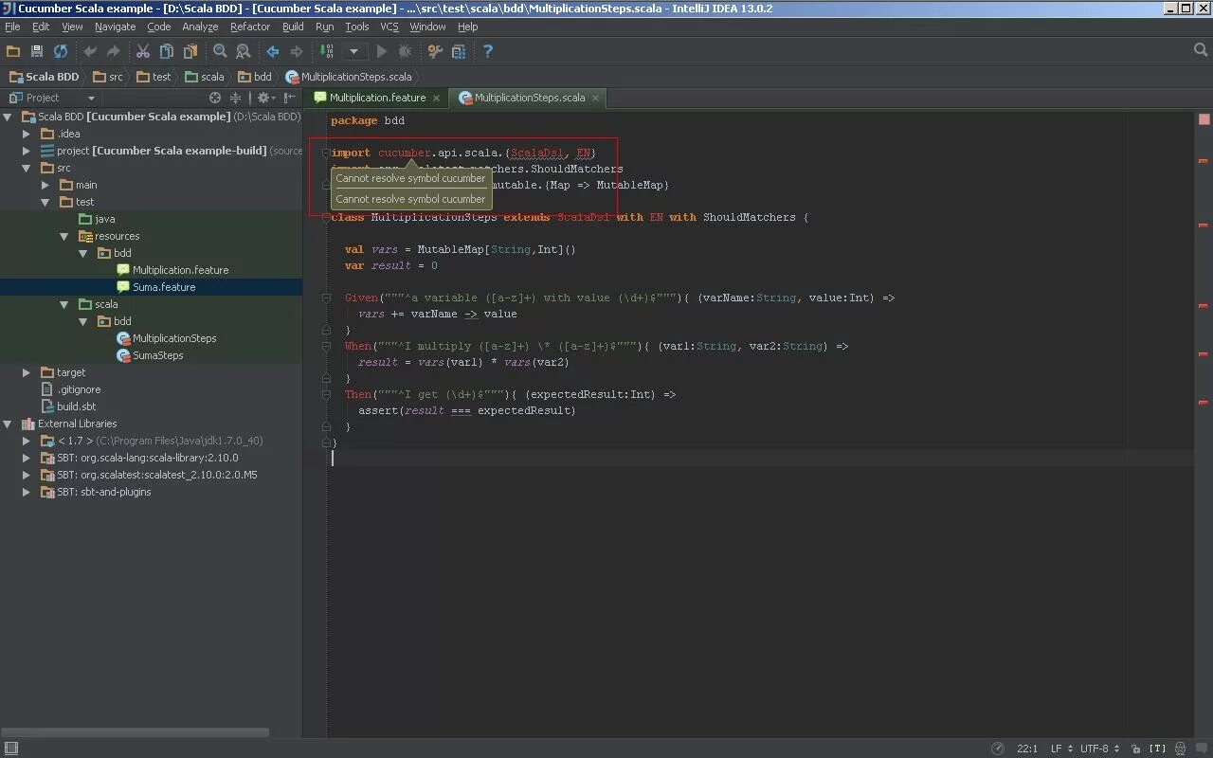Expand SBT: sbt-and-plugins library

[27, 492]
